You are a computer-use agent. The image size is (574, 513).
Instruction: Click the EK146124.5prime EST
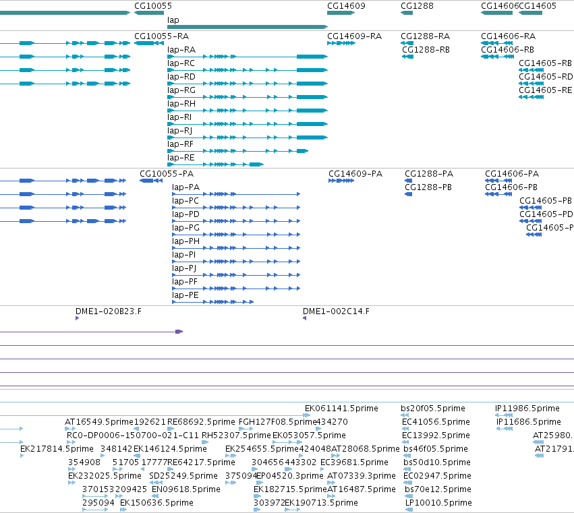click(x=137, y=456)
